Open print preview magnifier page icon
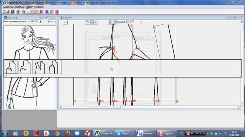 point(24,12)
